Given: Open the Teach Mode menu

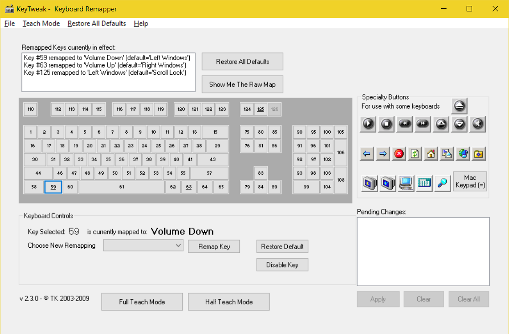Looking at the screenshot, I should [x=41, y=23].
